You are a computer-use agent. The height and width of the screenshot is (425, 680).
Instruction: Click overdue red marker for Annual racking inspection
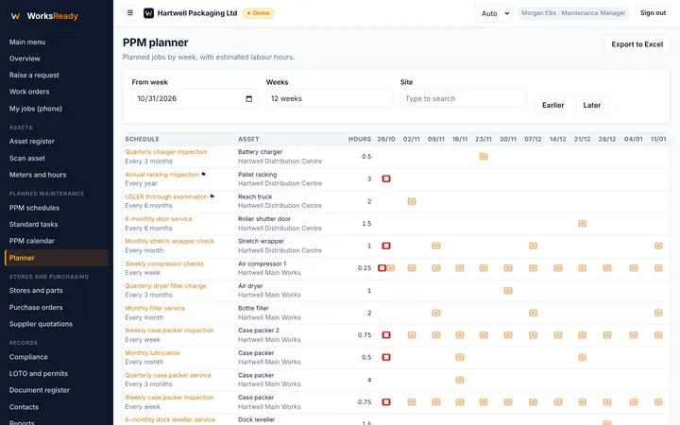tap(386, 178)
